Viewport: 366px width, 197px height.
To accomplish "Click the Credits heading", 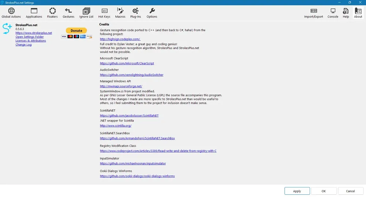I will (104, 24).
